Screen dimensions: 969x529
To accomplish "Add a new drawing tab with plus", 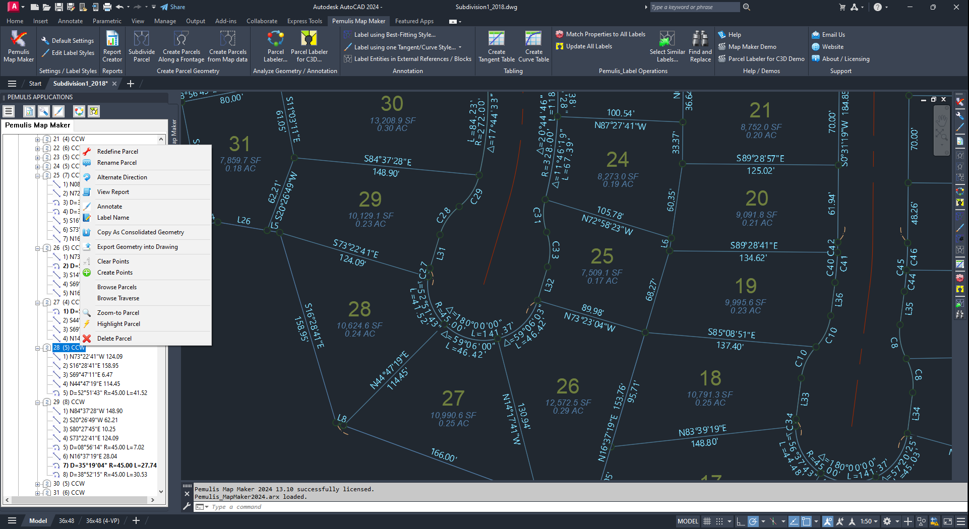I will pos(131,84).
